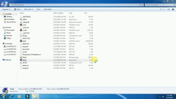Screen dimensions: 176x99
Task: Open the Documents library
Action: (10, 30)
